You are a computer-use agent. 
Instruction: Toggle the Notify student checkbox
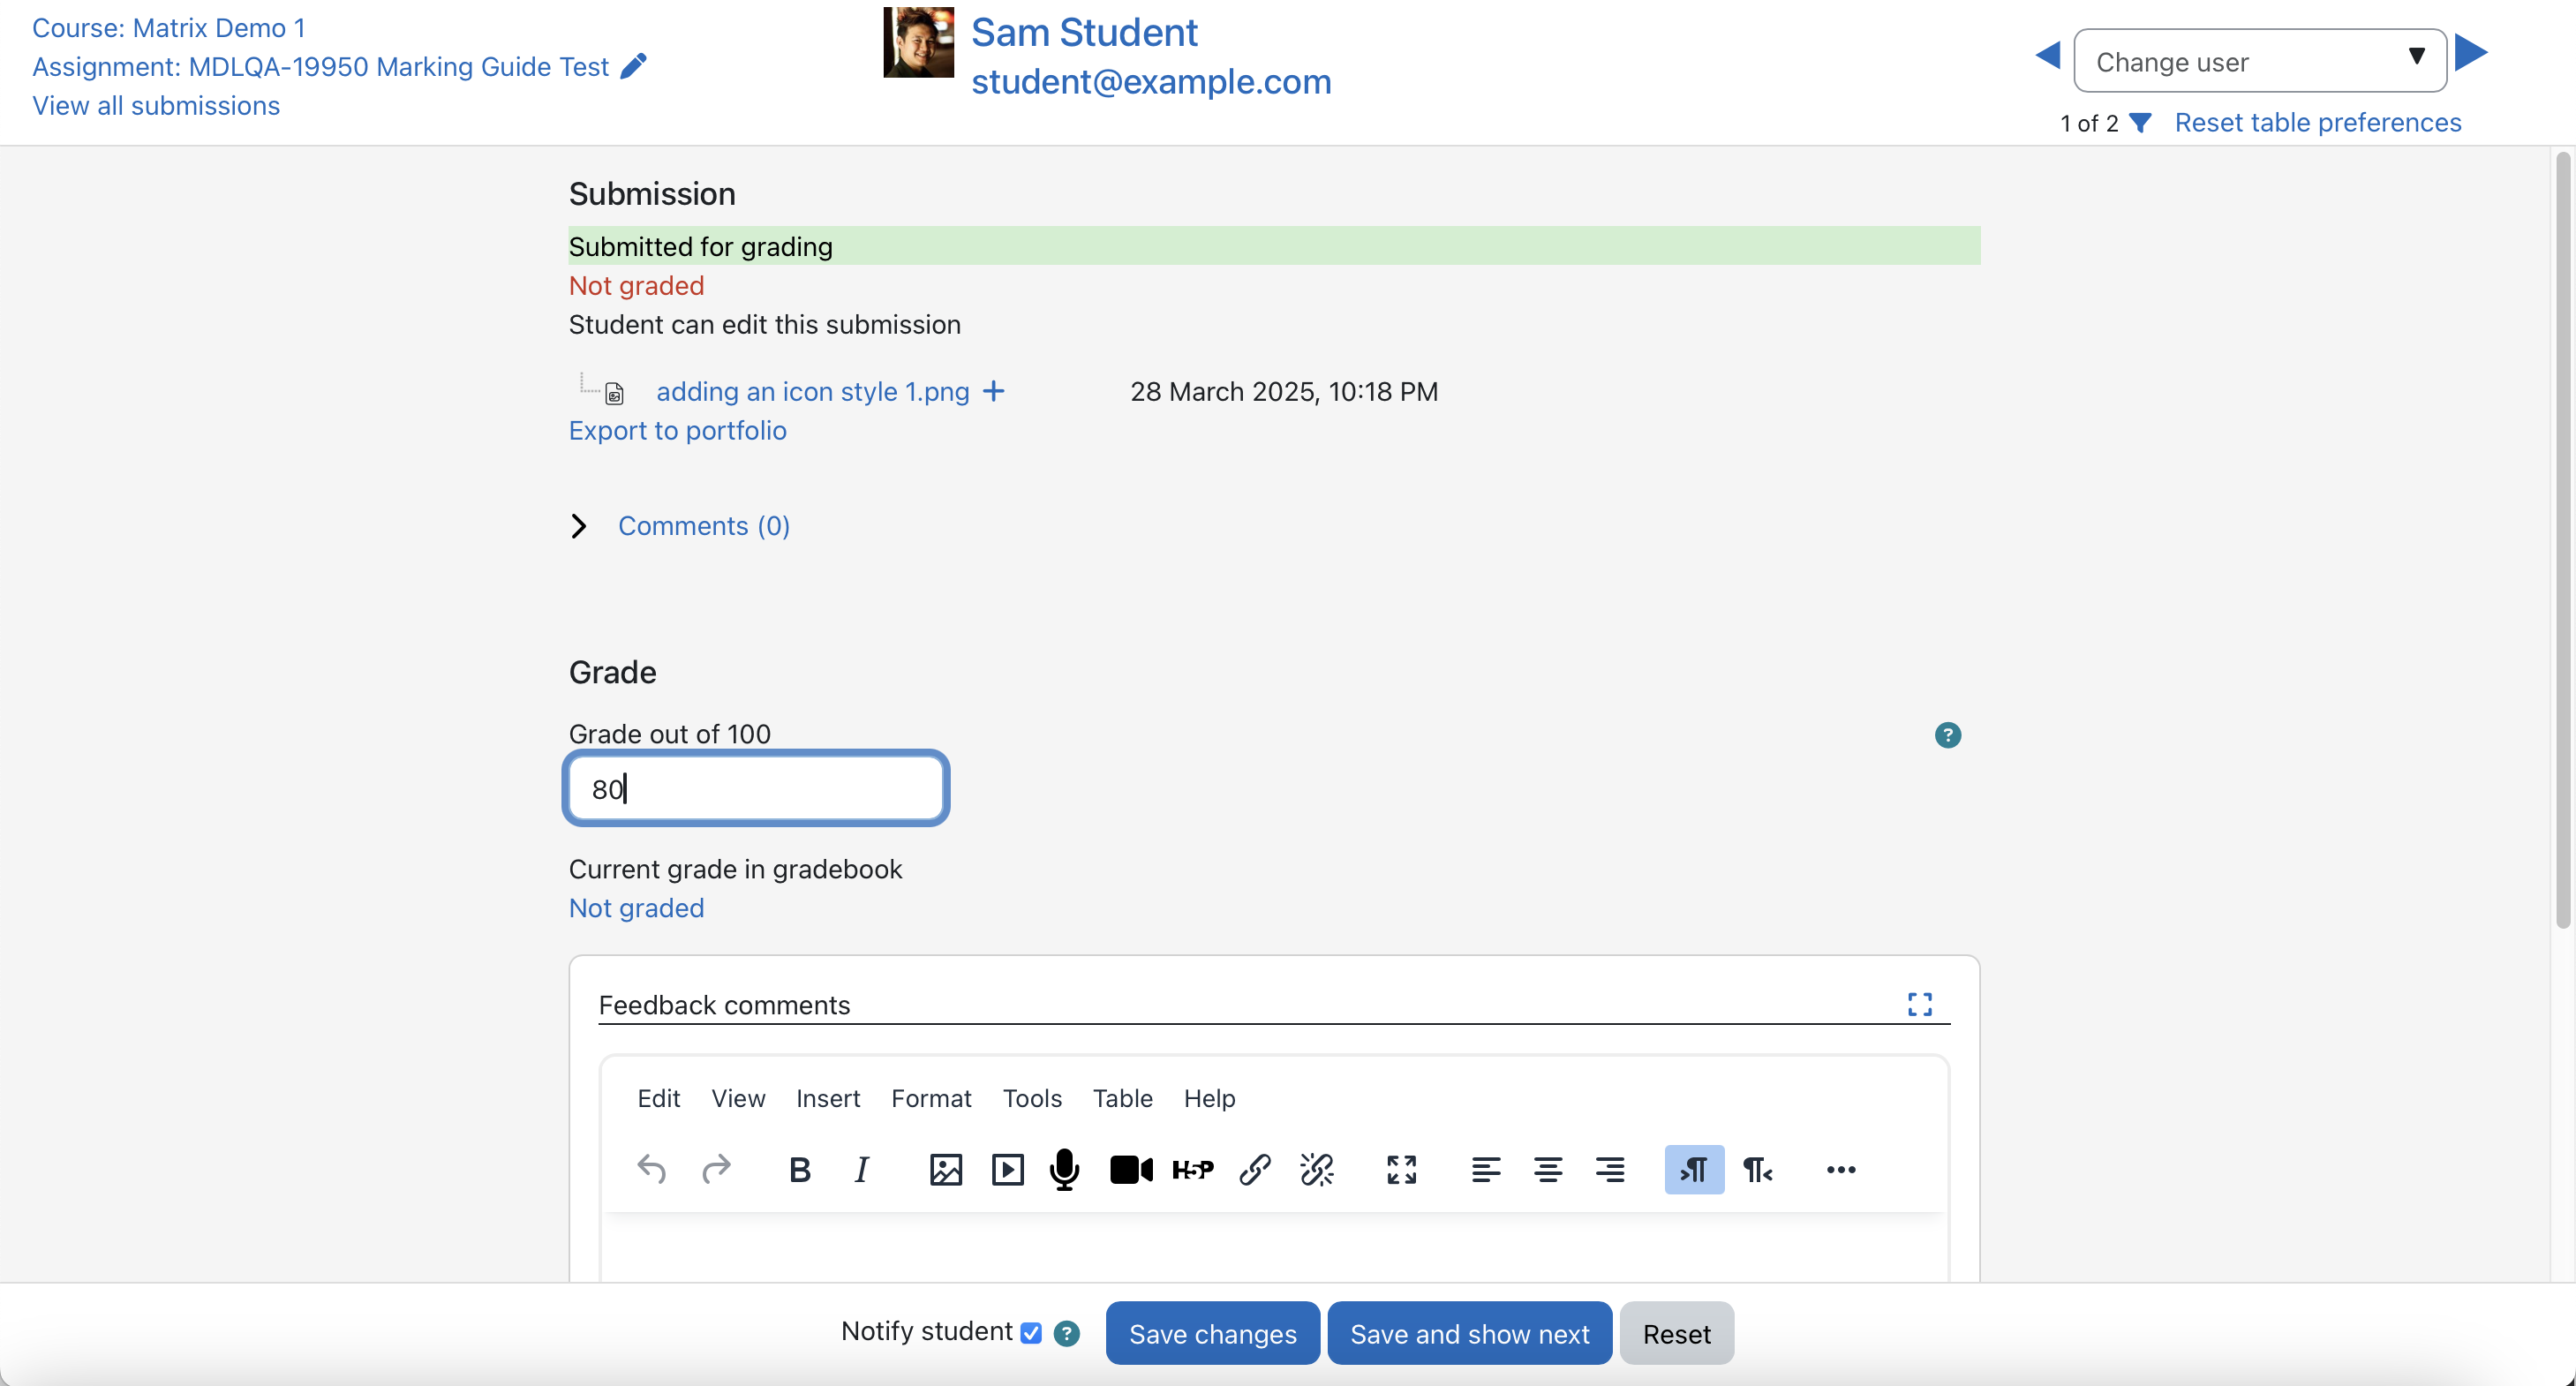1031,1333
